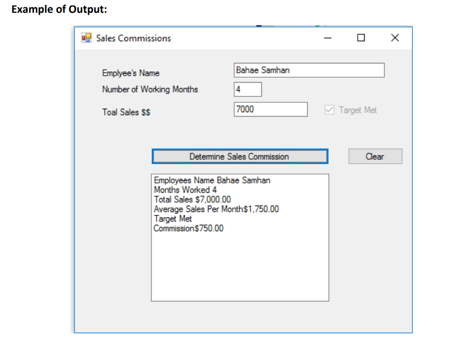Screen dimensions: 464x353
Task: Select the Number of Working Months field
Action: coord(247,89)
